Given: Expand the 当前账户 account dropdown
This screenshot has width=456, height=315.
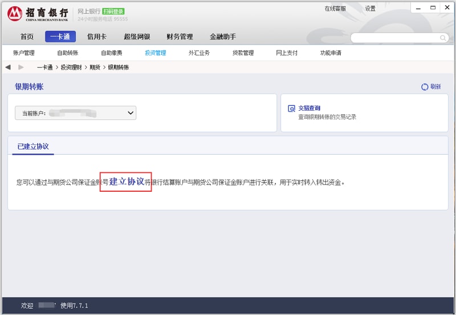Looking at the screenshot, I should [x=131, y=113].
